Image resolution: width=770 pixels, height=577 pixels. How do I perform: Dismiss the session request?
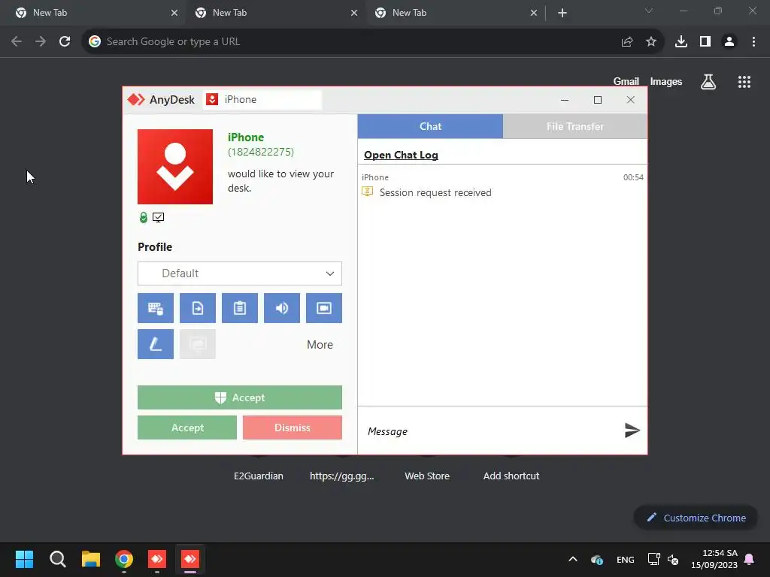293,427
